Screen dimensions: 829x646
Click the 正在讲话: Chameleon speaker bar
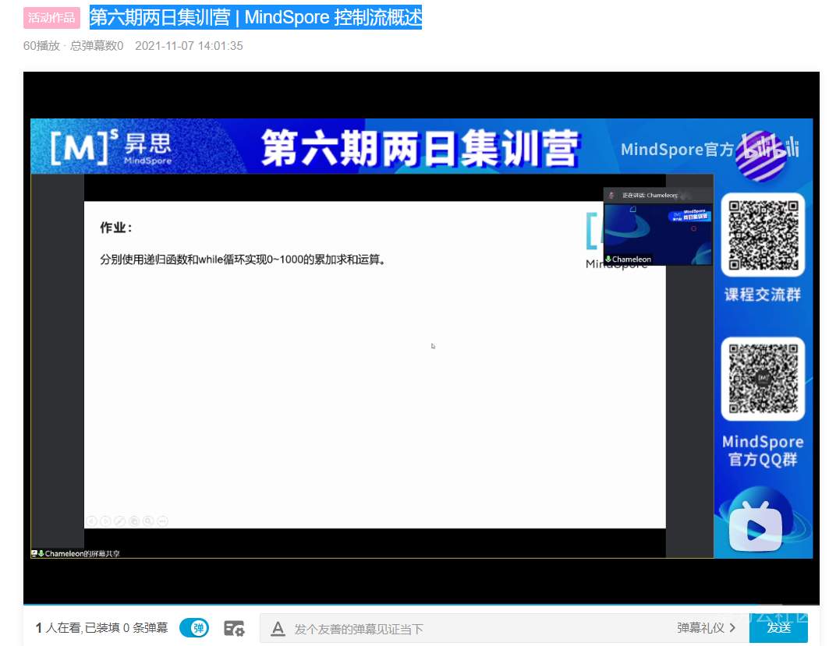pyautogui.click(x=658, y=196)
